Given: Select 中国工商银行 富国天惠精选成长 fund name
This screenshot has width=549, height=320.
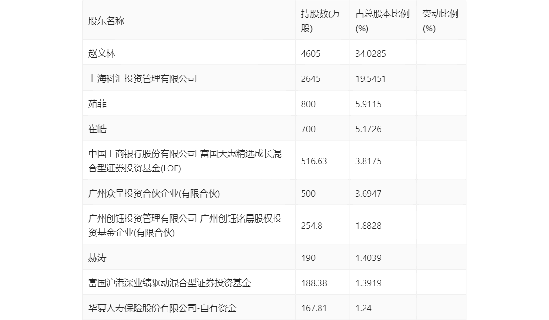Looking at the screenshot, I should (185, 161).
